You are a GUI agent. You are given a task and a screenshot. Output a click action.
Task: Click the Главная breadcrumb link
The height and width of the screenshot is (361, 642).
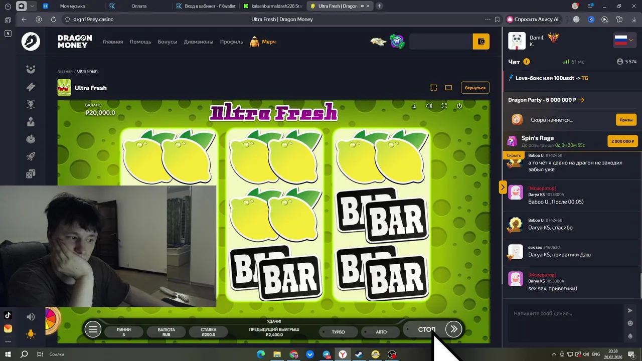click(65, 71)
